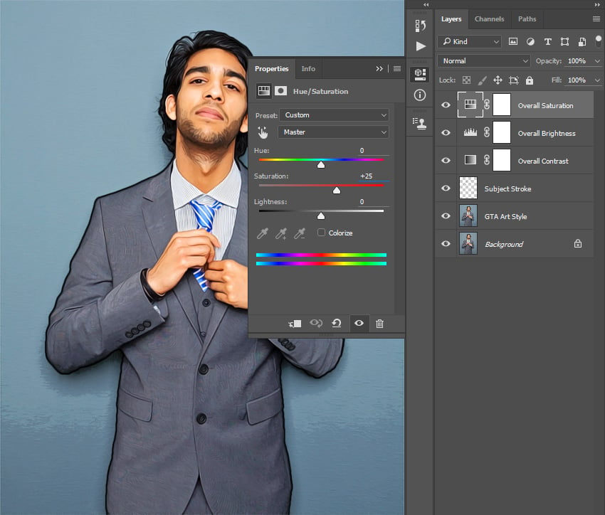Open the Info panel icon in dock
The width and height of the screenshot is (605, 515).
[x=420, y=95]
